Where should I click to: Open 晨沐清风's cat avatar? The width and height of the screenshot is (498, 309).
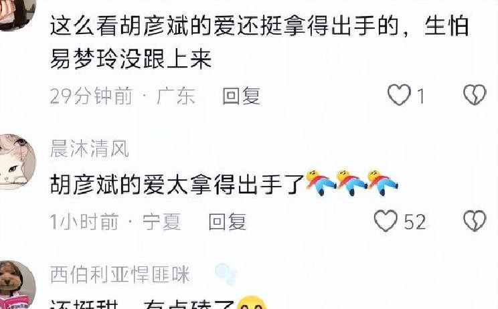16,162
